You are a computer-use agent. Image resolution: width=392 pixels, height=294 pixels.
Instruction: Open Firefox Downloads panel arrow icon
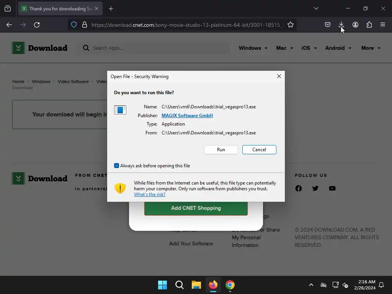click(341, 24)
